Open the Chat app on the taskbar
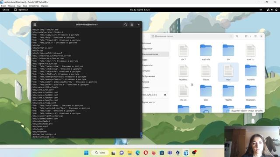Viewport: 280px width, 157px height. [122, 153]
